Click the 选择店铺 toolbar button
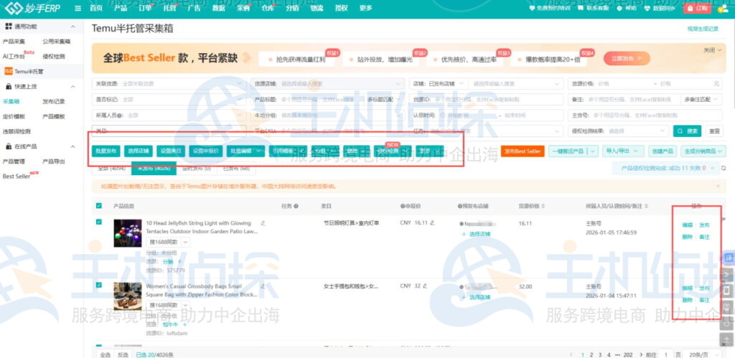 (139, 151)
